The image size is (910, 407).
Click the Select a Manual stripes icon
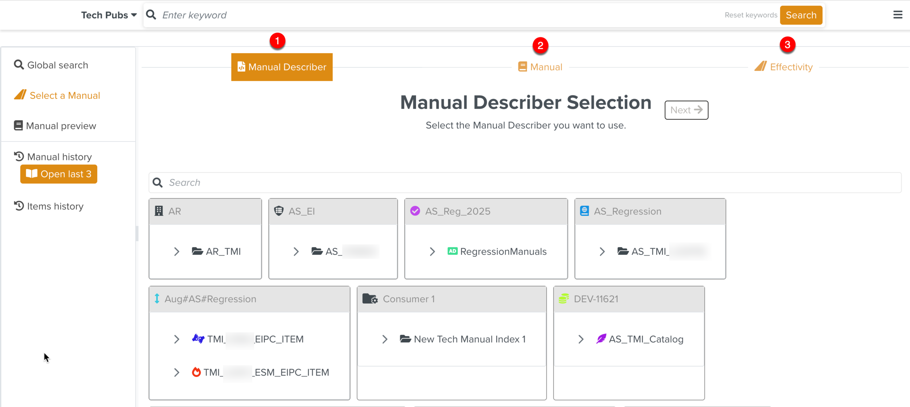click(x=20, y=95)
